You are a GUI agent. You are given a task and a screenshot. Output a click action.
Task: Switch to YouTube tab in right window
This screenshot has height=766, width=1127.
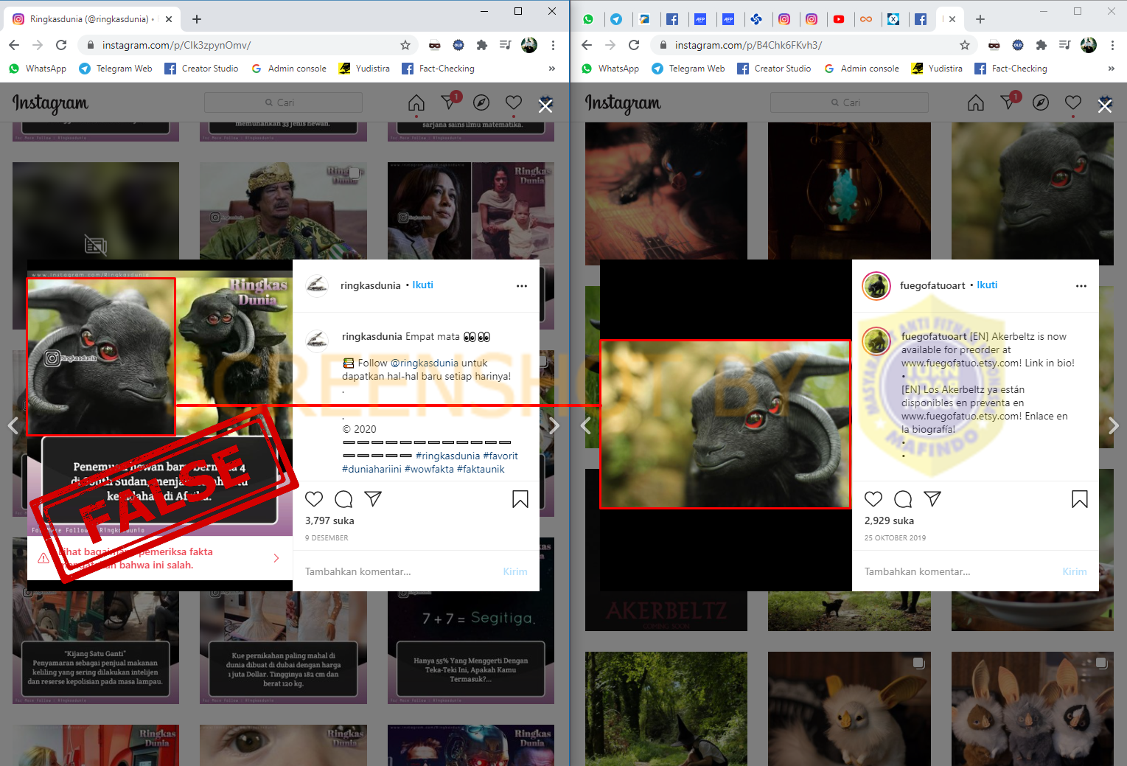839,19
